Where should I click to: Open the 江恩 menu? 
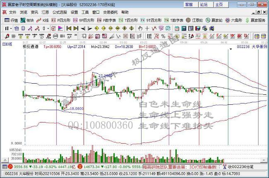tap(45, 12)
